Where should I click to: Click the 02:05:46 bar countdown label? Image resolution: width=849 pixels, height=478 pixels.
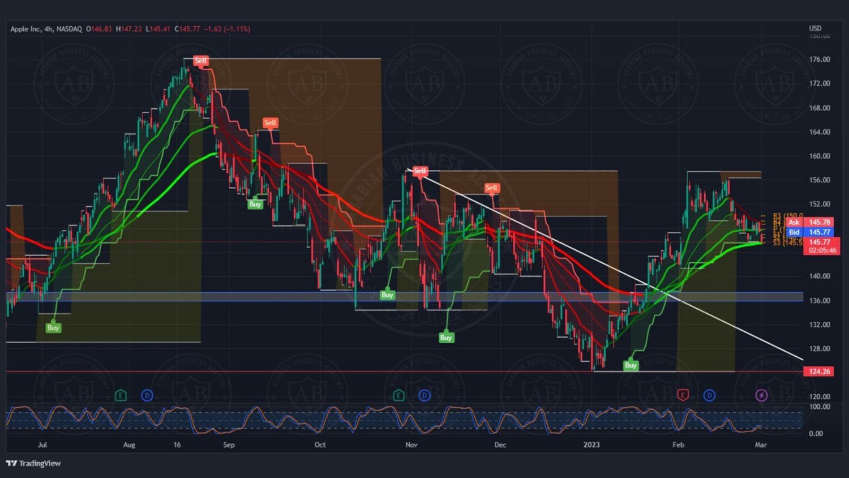click(x=822, y=250)
